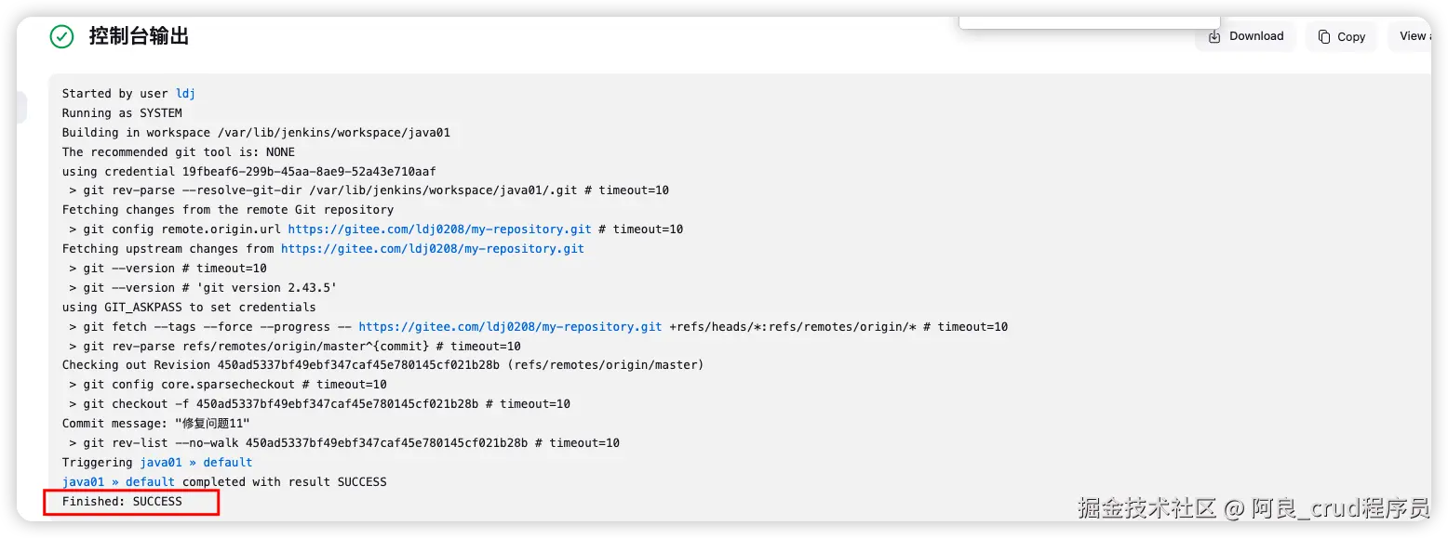Open gitee URL in Fetching upstream line

pyautogui.click(x=432, y=249)
